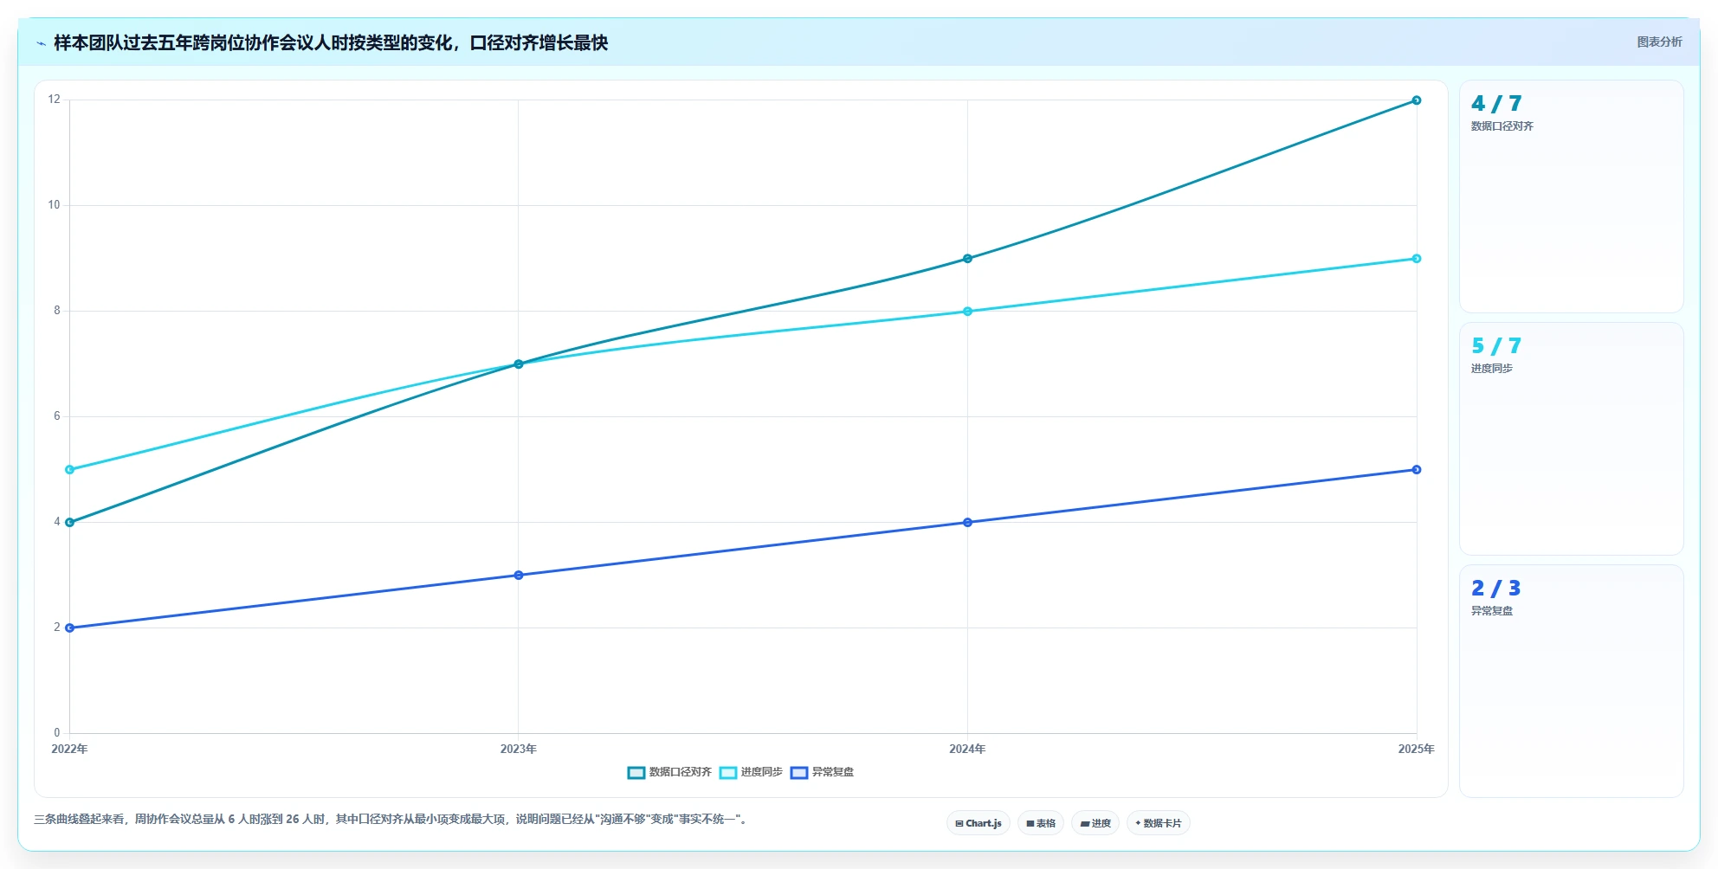Image resolution: width=1718 pixels, height=869 pixels.
Task: Select 进度同步 data point at 2022年
Action: click(x=70, y=470)
